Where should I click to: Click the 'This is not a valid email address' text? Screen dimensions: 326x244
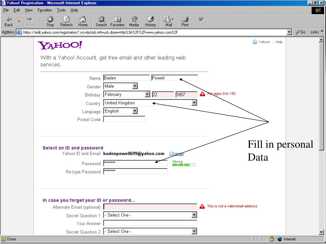tap(232, 206)
